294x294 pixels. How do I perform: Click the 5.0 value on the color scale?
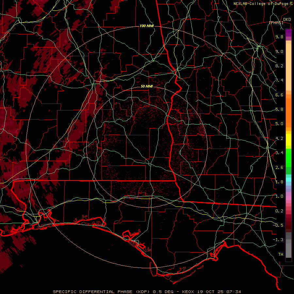click(279, 124)
